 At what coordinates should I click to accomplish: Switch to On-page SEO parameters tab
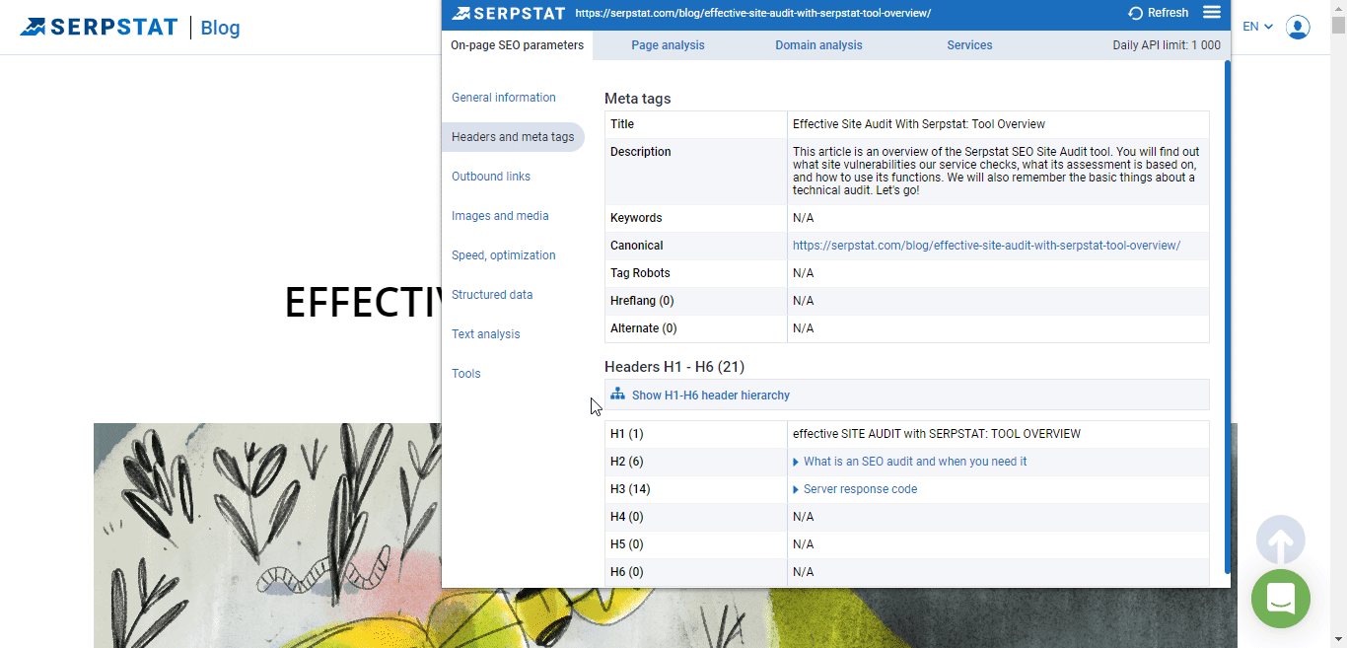[x=517, y=45]
